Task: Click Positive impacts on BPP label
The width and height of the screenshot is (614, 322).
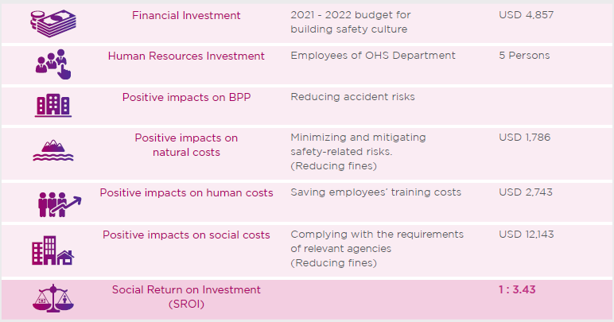Action: point(186,97)
